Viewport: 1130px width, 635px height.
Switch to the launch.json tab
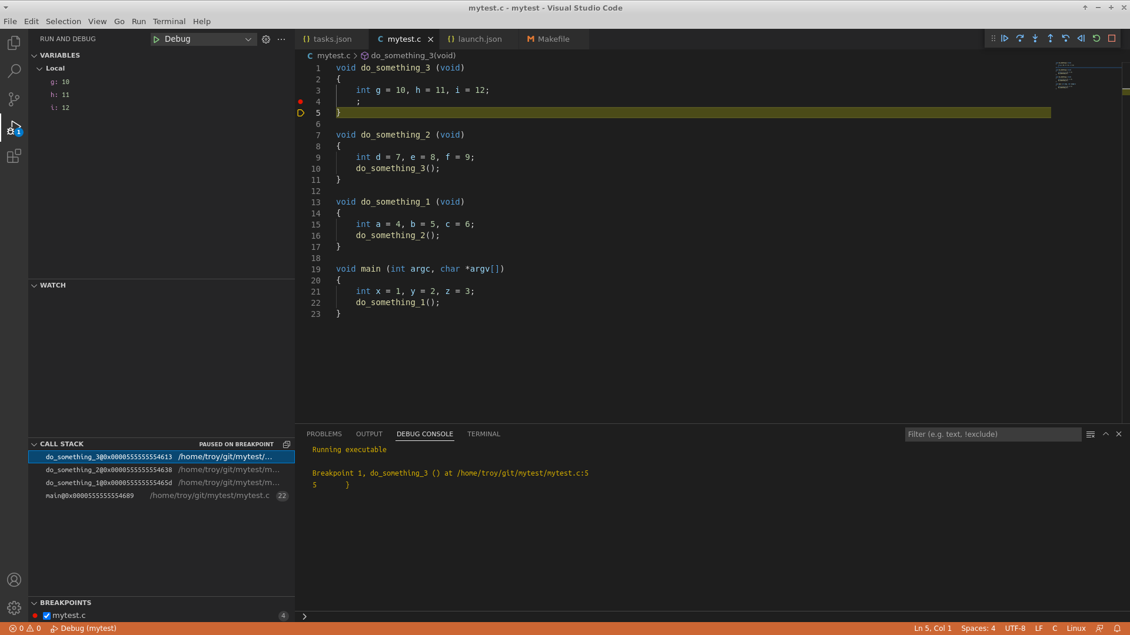coord(480,39)
